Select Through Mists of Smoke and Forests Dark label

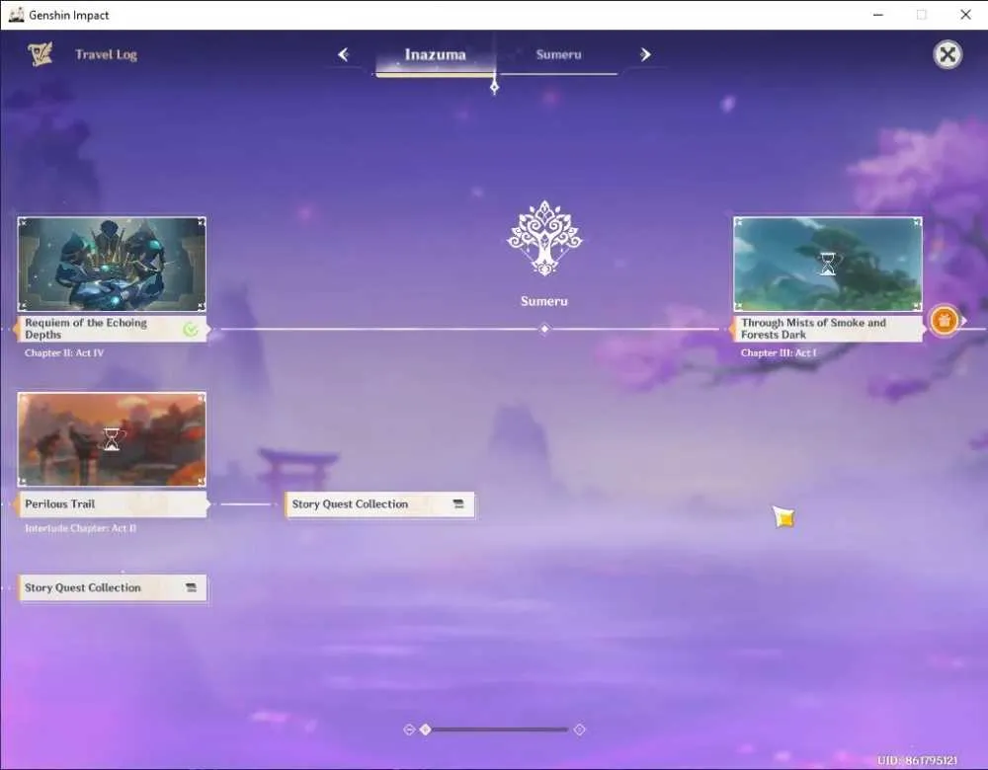click(x=827, y=329)
